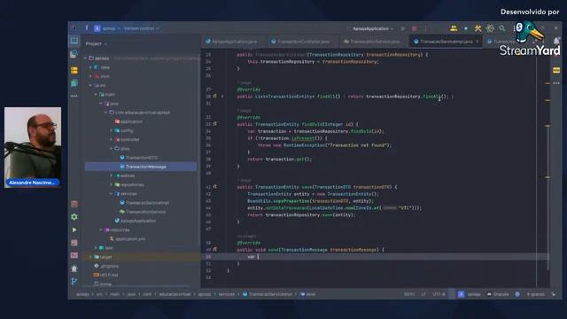This screenshot has height=319, width=567.
Task: Toggle the code fold arrow on line 28
Action: coord(222,97)
